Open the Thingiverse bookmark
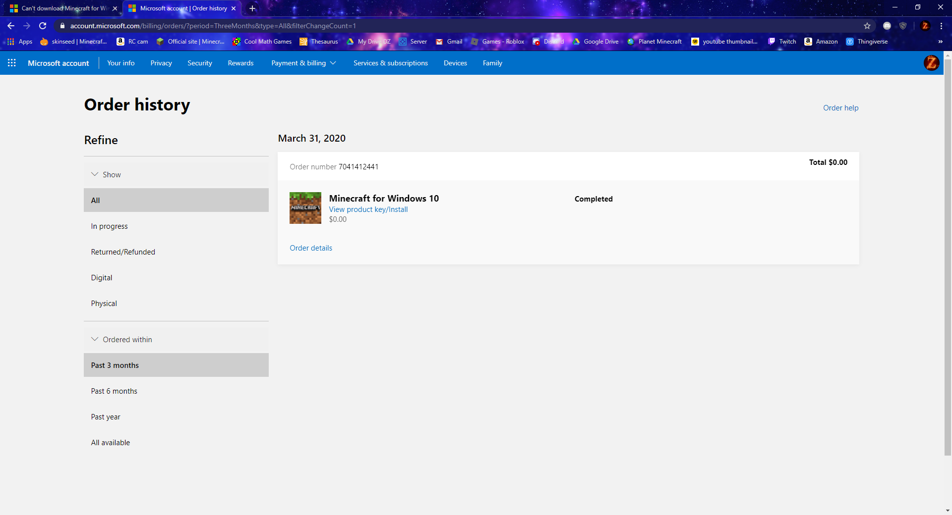The image size is (952, 515). 867,42
